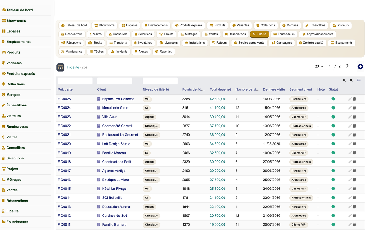Open the Reporting tab
The width and height of the screenshot is (372, 230).
[164, 51]
